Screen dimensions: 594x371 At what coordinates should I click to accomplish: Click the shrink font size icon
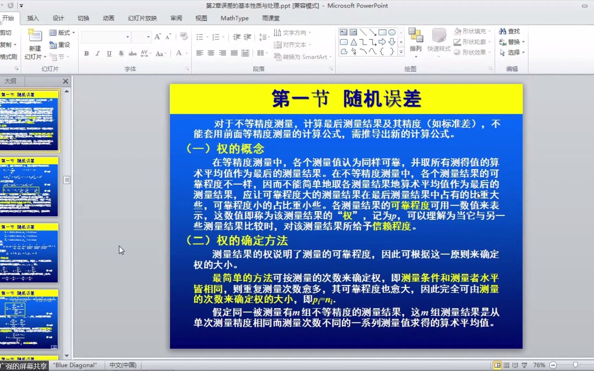point(168,37)
